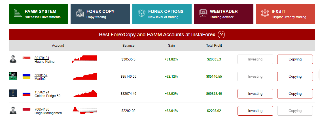Click Investing button for Golden Bridge 50
Viewport: 320px width, 119px height.
[255, 94]
